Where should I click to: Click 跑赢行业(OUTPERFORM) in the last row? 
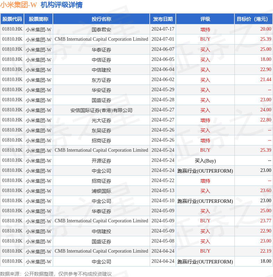pyautogui.click(x=205, y=261)
